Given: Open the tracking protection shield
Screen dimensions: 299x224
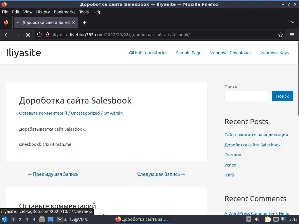Looking at the screenshot, I should pyautogui.click(x=39, y=35).
